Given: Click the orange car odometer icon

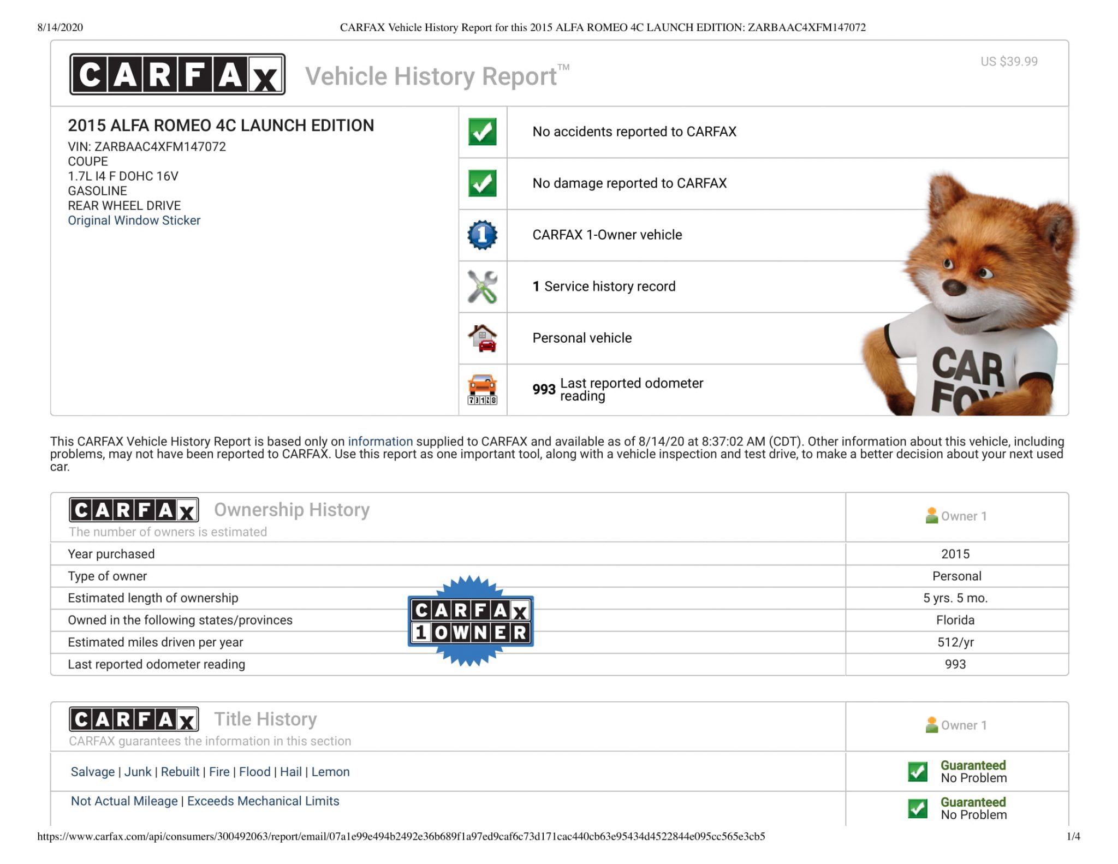Looking at the screenshot, I should pyautogui.click(x=483, y=390).
